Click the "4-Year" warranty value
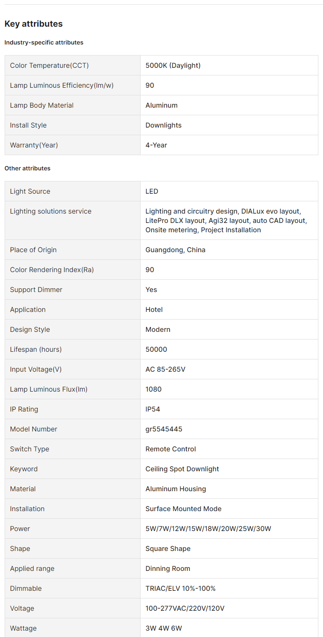Screen dimensions: 323x637 (x=156, y=145)
